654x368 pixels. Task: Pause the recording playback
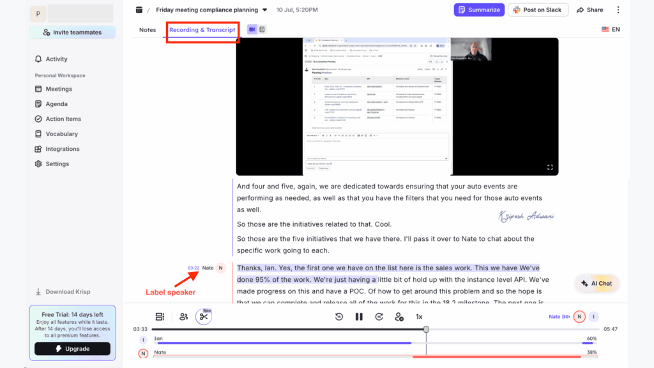pos(359,316)
